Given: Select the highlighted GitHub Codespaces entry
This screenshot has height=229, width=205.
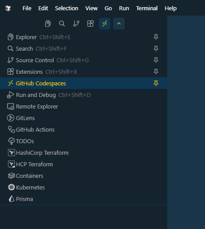Looking at the screenshot, I should (x=83, y=83).
